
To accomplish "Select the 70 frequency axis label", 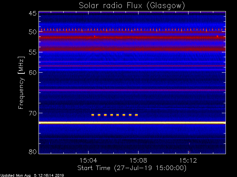I will 33,113.
